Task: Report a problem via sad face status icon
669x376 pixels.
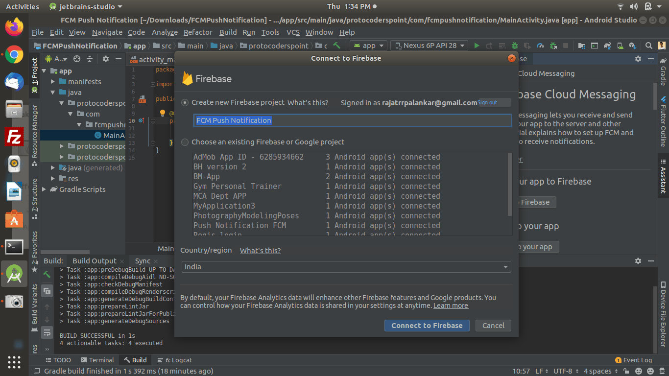Action: 651,371
